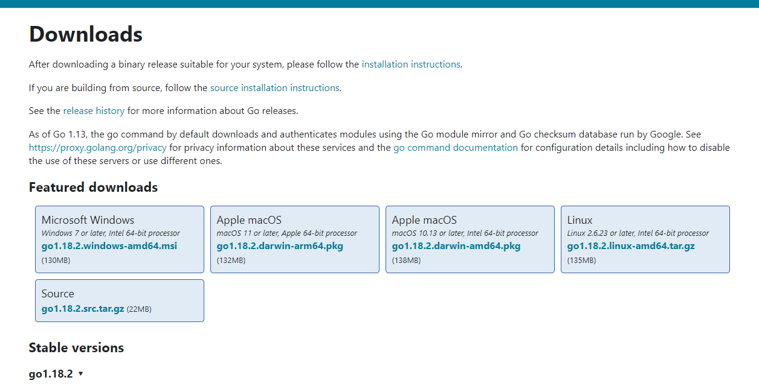The height and width of the screenshot is (389, 759).
Task: Click 'Linux 2.6.23 or later' description text
Action: 638,233
